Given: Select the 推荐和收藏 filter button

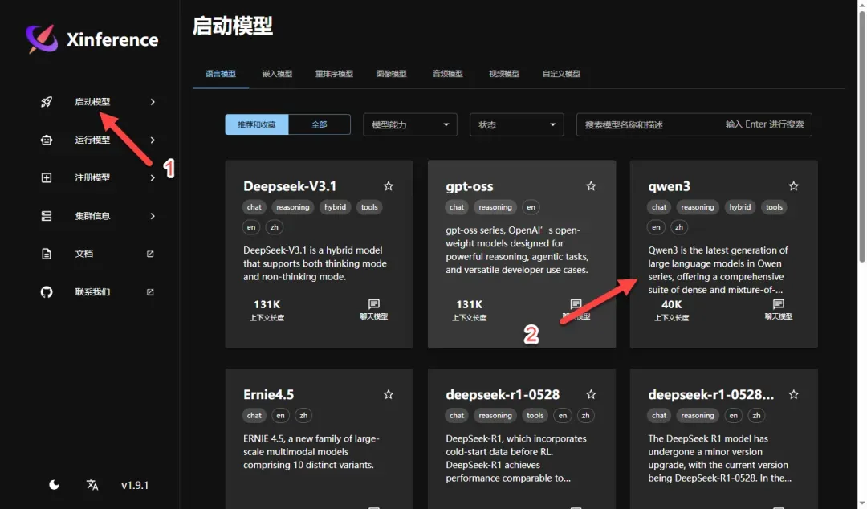Looking at the screenshot, I should pyautogui.click(x=257, y=125).
